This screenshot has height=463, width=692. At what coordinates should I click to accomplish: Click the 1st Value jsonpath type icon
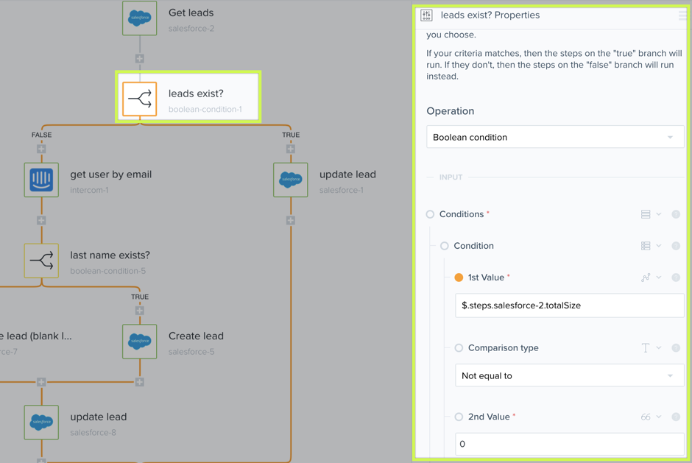tap(646, 278)
